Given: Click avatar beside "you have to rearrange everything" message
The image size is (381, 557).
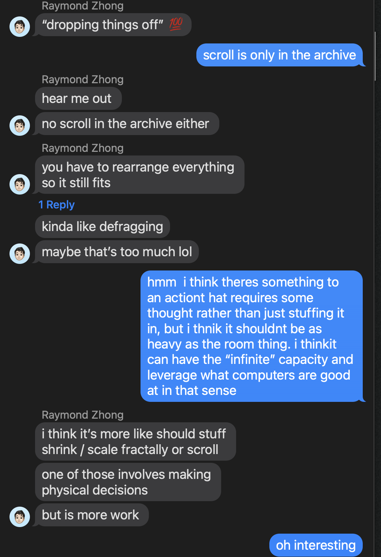Looking at the screenshot, I should 20,184.
